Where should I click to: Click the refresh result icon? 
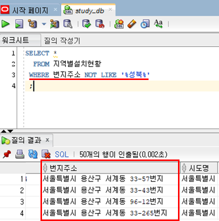[32, 154]
